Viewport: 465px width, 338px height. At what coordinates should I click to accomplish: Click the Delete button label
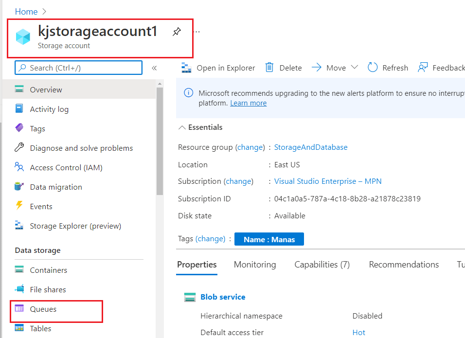pos(291,68)
